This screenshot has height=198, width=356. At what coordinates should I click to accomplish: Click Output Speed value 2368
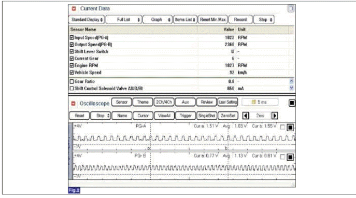coord(230,45)
